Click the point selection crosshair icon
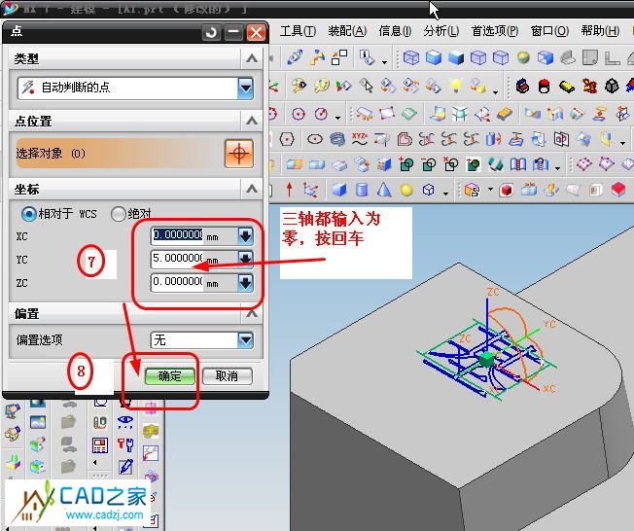Viewport: 634px width, 531px height. coord(238,154)
